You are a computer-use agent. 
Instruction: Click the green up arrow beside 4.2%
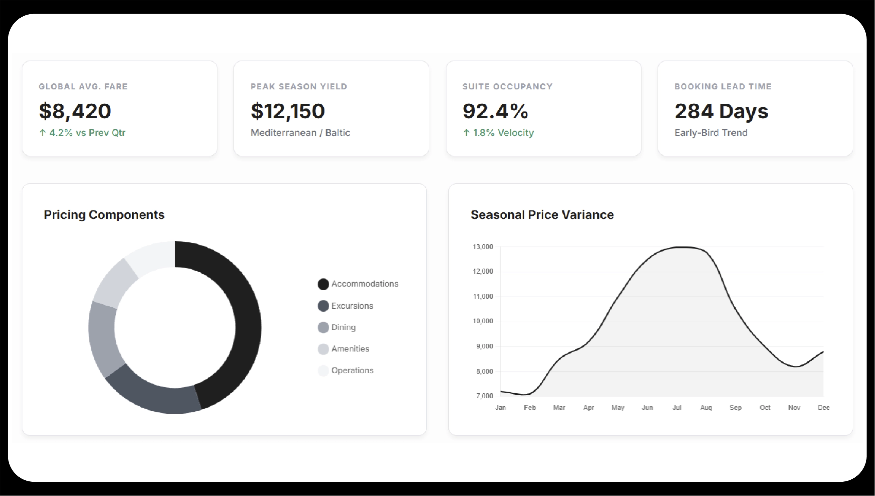[42, 133]
